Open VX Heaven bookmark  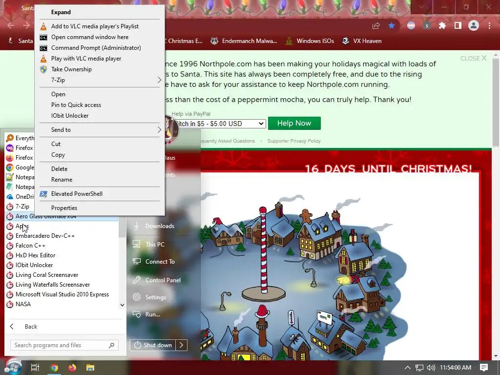362,41
